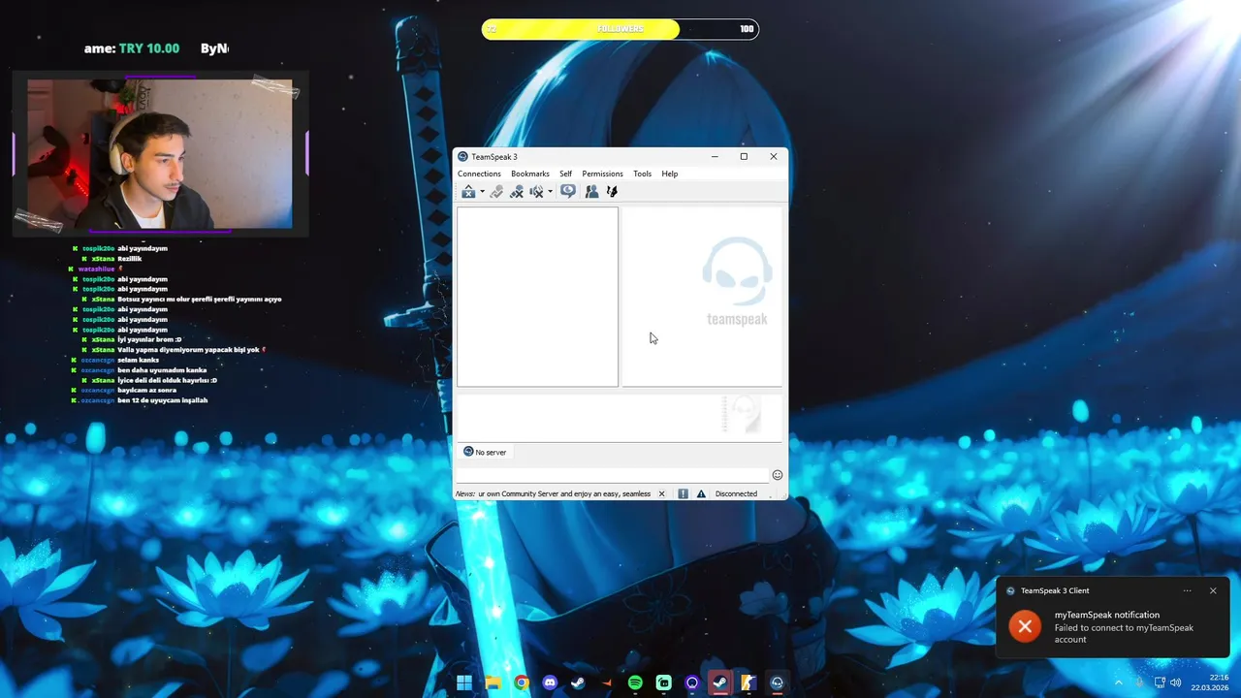Open the Help menu
This screenshot has height=698, width=1241.
pos(670,174)
